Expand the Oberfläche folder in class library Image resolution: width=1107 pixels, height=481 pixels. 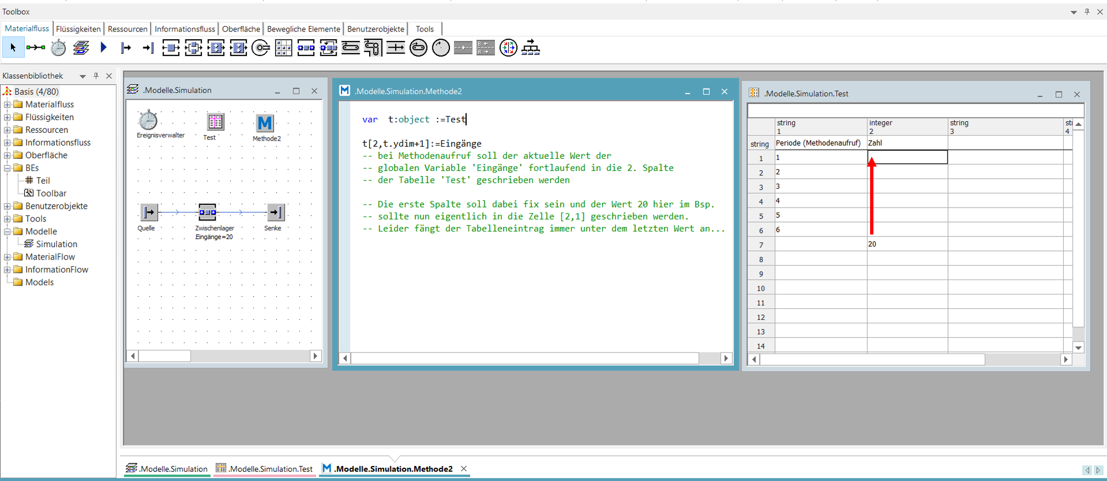(7, 155)
